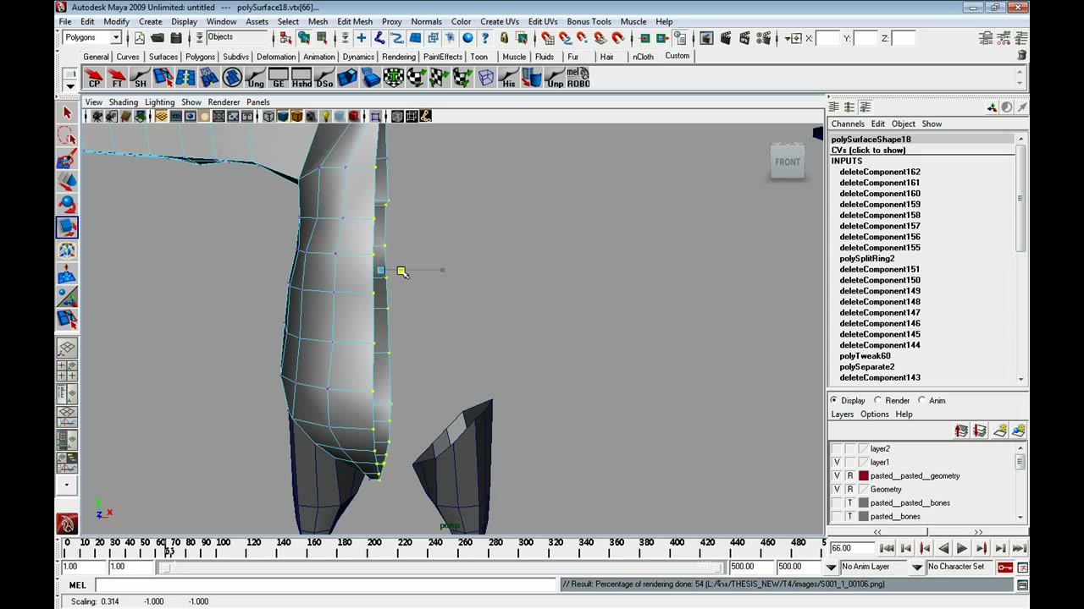Viewport: 1084px width, 609px height.
Task: Click CVs (click to show)
Action: 868,151
